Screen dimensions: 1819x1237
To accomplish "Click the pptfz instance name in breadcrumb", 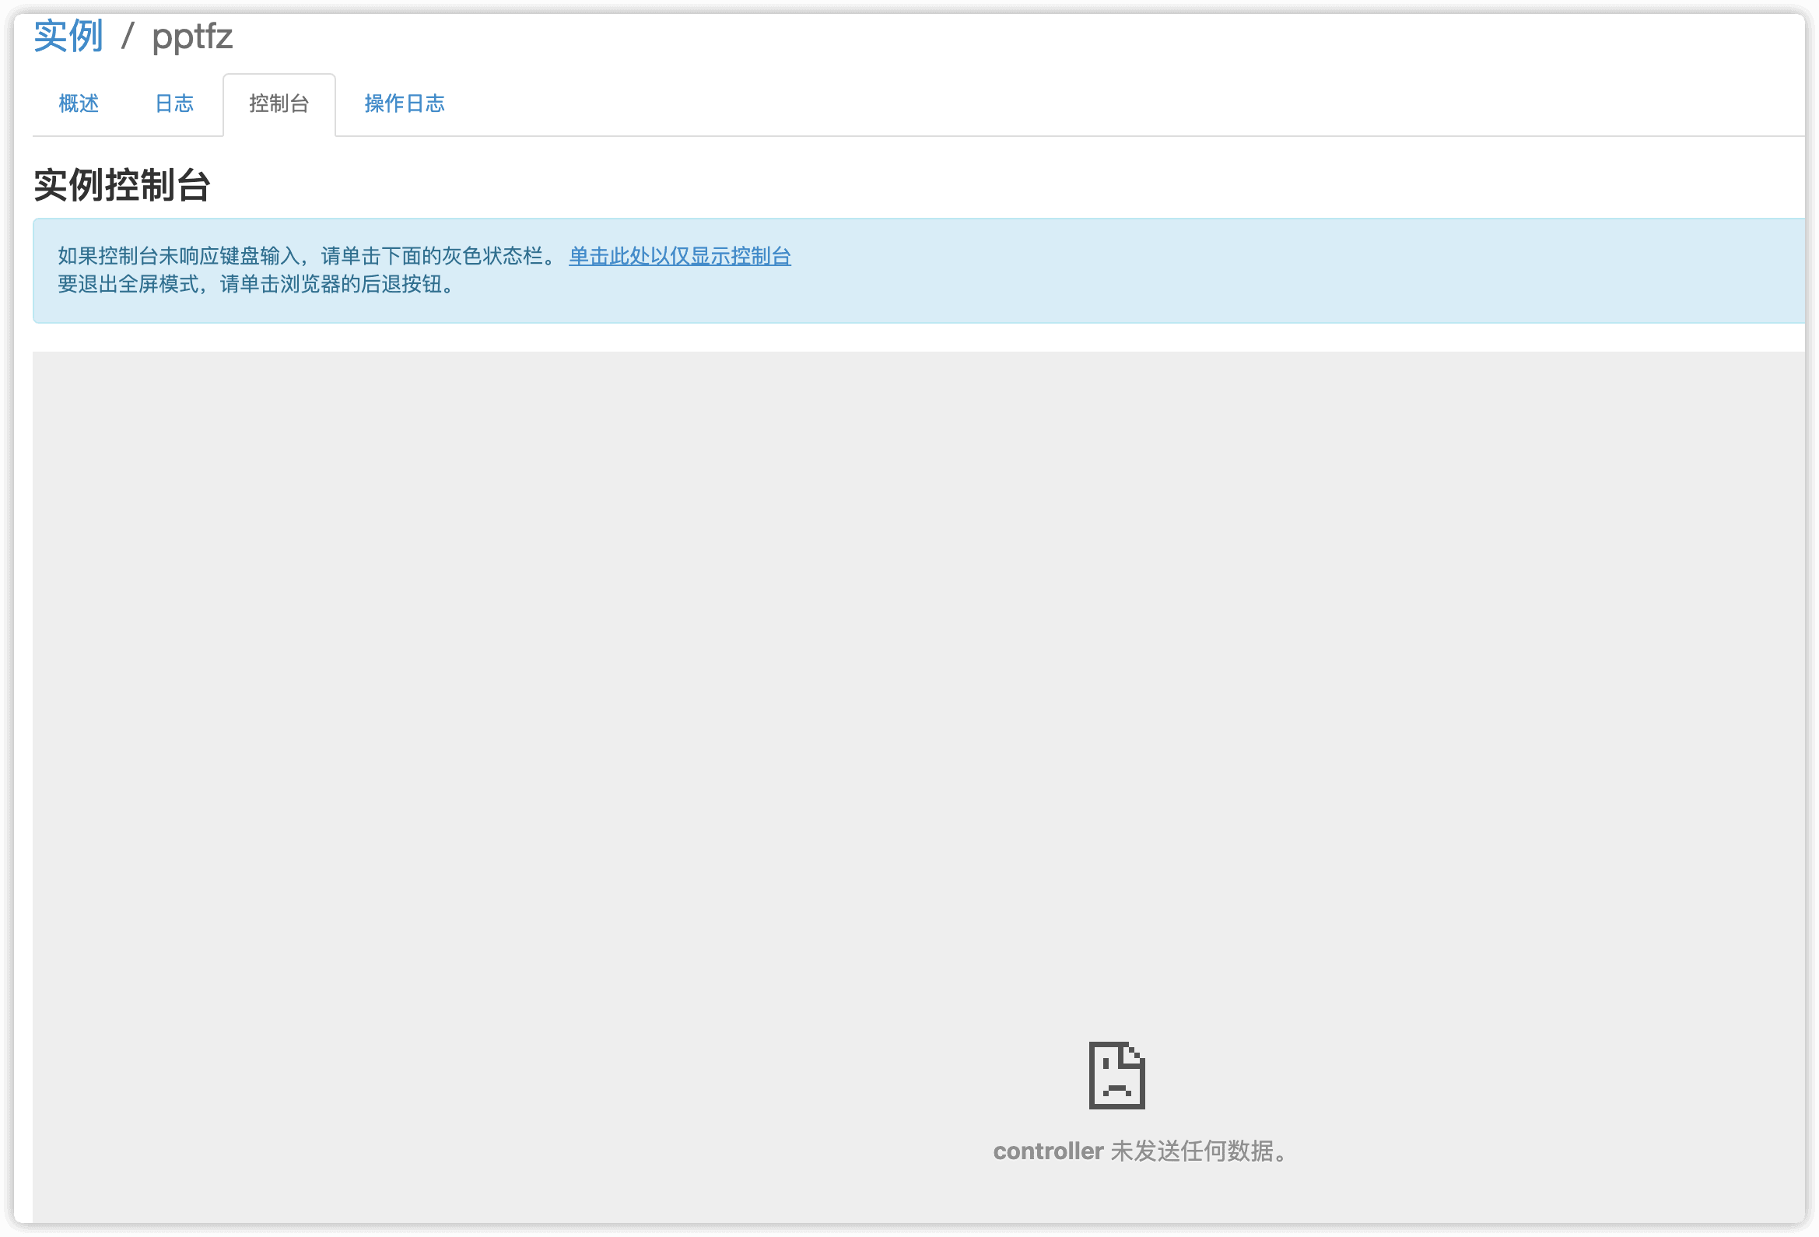I will click(191, 36).
